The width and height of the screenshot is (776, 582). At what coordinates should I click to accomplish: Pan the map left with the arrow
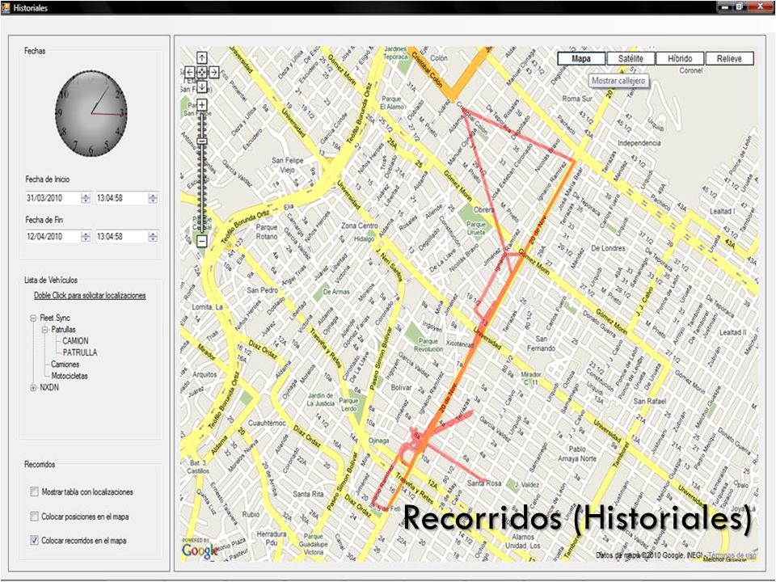(190, 72)
